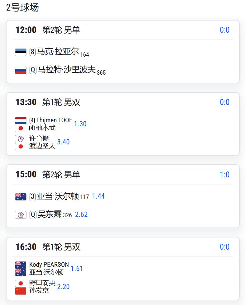
Task: Select odds 2.62 for 吴东霖
Action: (81, 214)
